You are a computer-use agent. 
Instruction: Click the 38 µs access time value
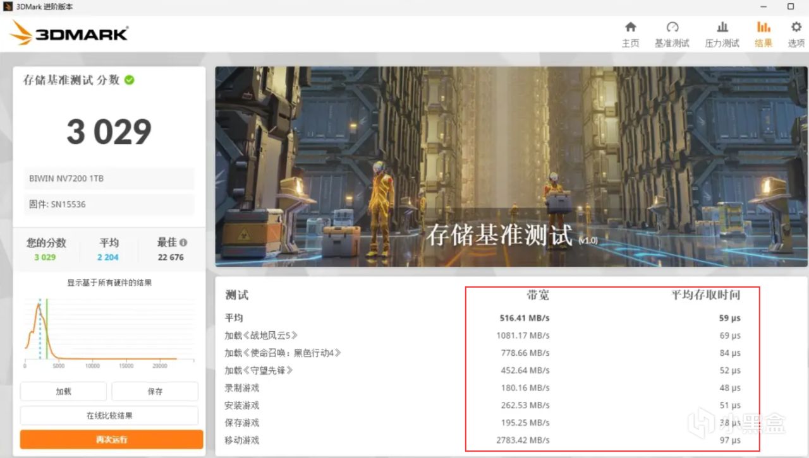[x=730, y=423]
